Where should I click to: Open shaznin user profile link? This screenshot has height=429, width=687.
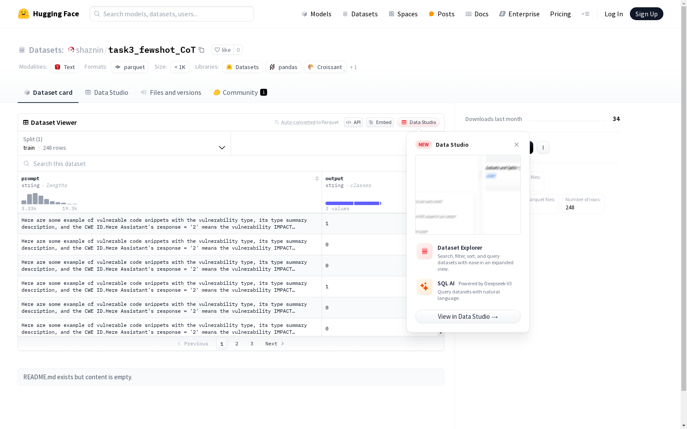(x=90, y=50)
